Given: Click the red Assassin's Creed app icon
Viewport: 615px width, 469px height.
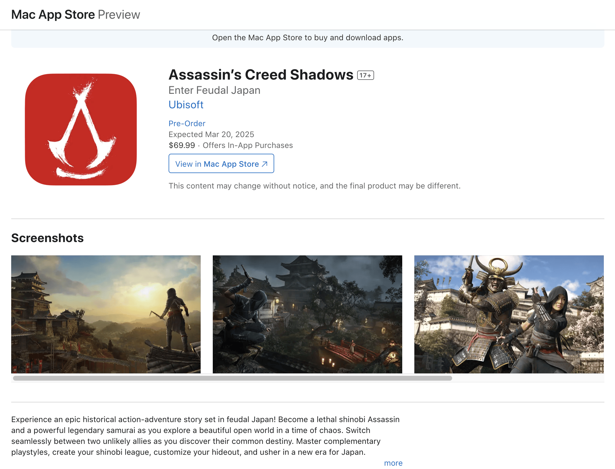Looking at the screenshot, I should click(x=81, y=130).
